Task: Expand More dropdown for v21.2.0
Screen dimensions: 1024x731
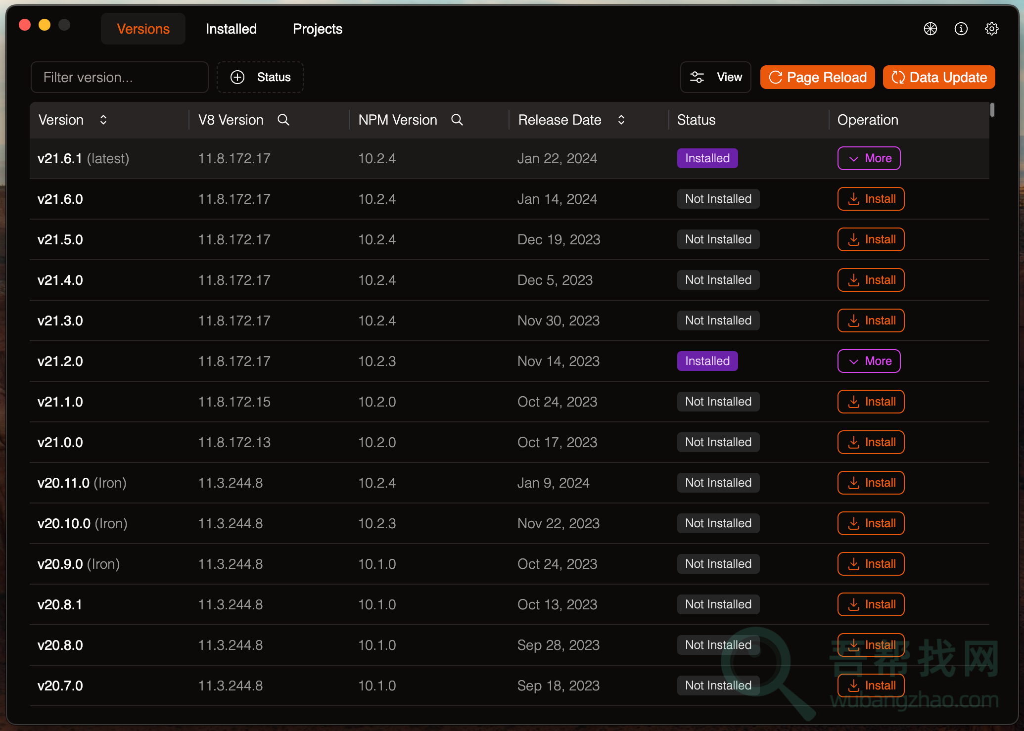Action: pos(869,361)
